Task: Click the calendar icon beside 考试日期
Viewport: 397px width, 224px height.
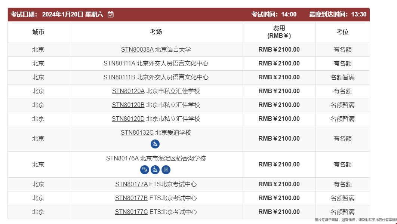Action: click(111, 14)
